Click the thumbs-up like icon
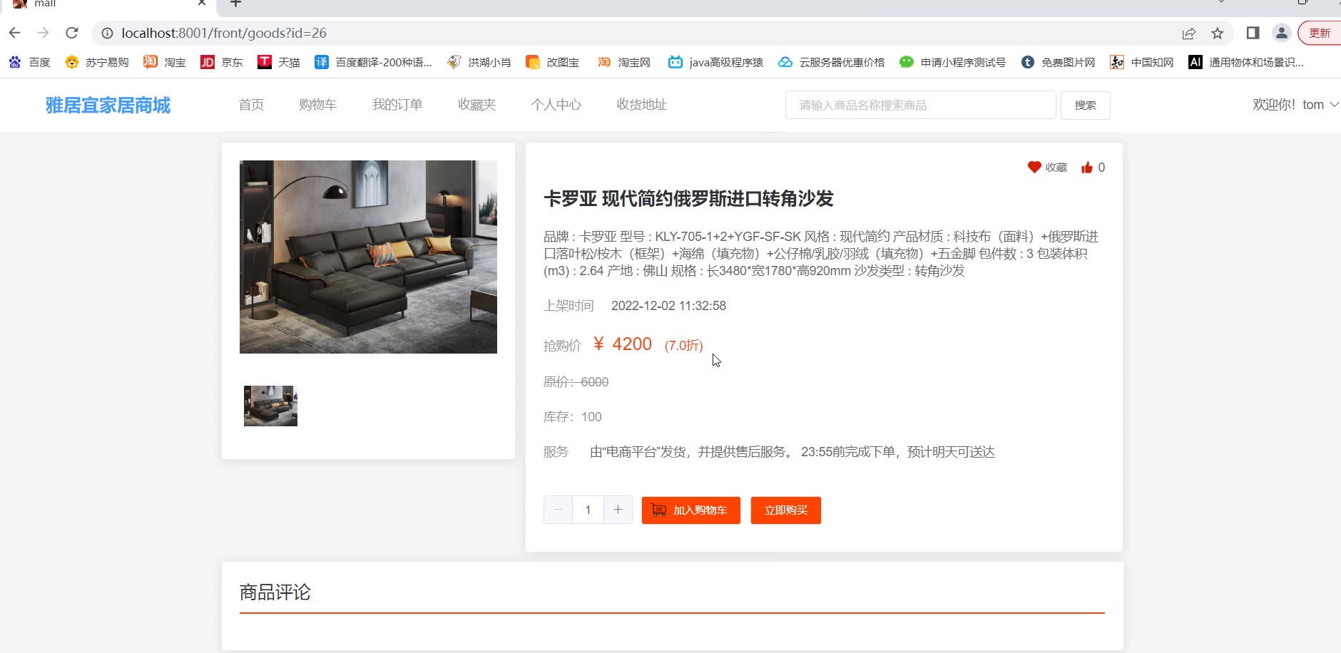The height and width of the screenshot is (653, 1341). 1086,168
